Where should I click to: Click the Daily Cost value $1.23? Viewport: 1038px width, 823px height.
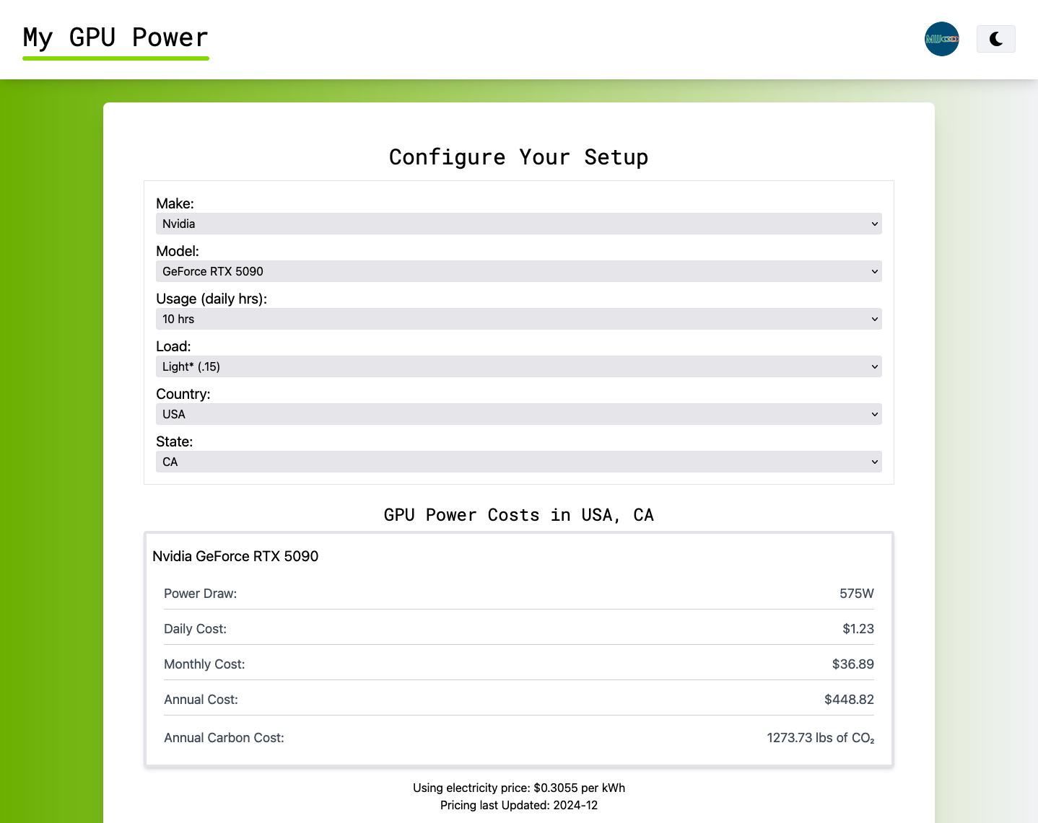coord(858,628)
